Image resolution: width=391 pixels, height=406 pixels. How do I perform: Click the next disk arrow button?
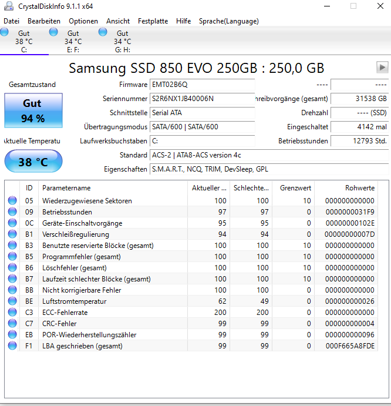[x=382, y=68]
